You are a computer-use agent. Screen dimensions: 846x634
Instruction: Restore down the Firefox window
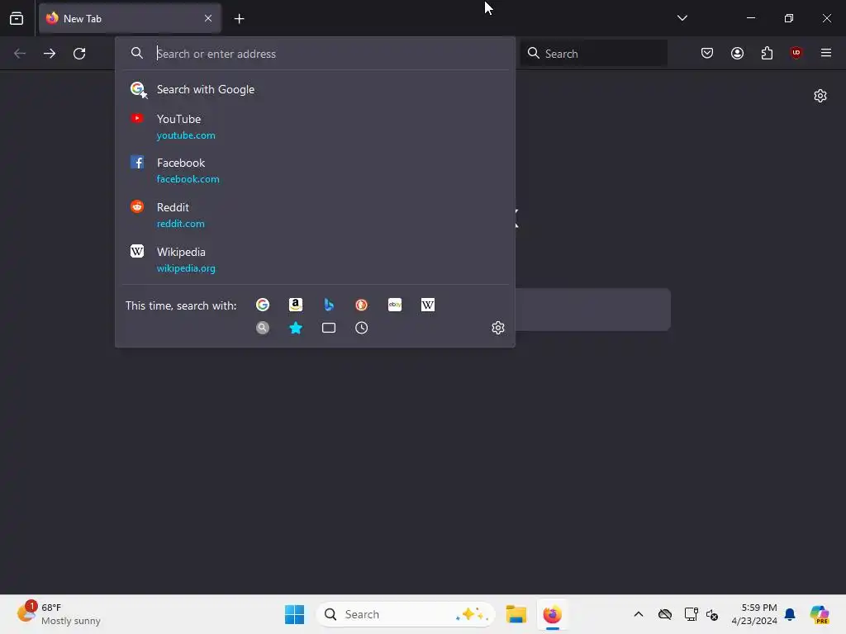point(788,18)
